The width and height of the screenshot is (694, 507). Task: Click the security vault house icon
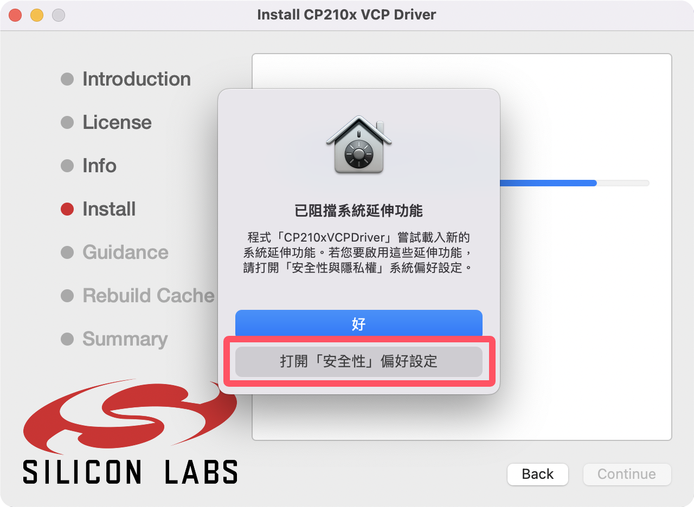coord(358,145)
